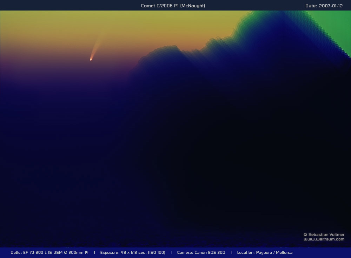Select the Optic lens info text
This screenshot has width=351, height=258.
click(x=49, y=252)
